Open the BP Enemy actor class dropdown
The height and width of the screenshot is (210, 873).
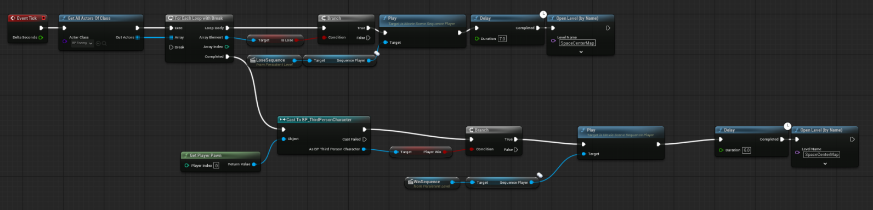(x=82, y=43)
